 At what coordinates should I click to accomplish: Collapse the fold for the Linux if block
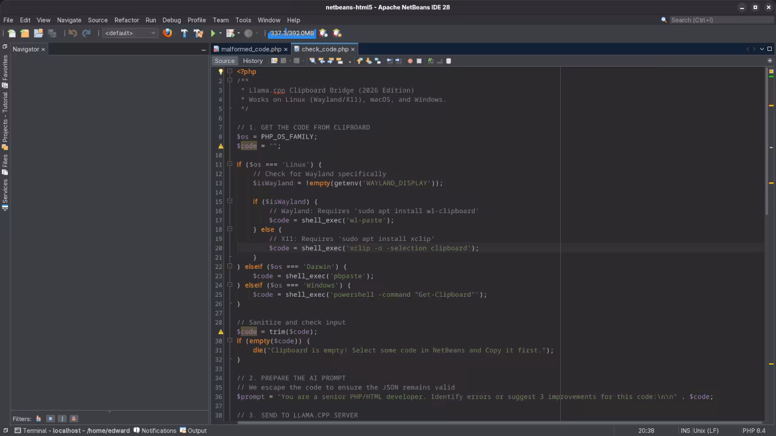(230, 164)
